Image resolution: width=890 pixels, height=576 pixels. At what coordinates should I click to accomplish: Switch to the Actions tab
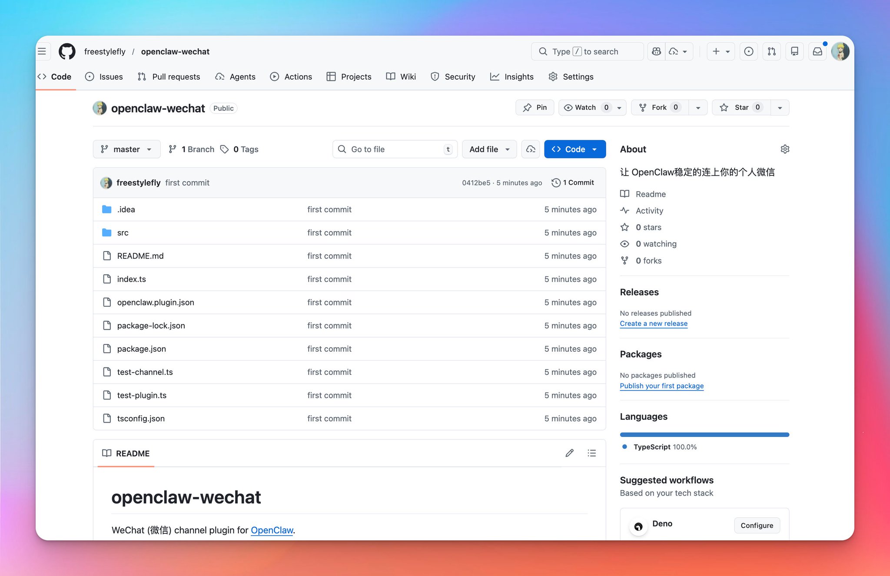pyautogui.click(x=291, y=76)
